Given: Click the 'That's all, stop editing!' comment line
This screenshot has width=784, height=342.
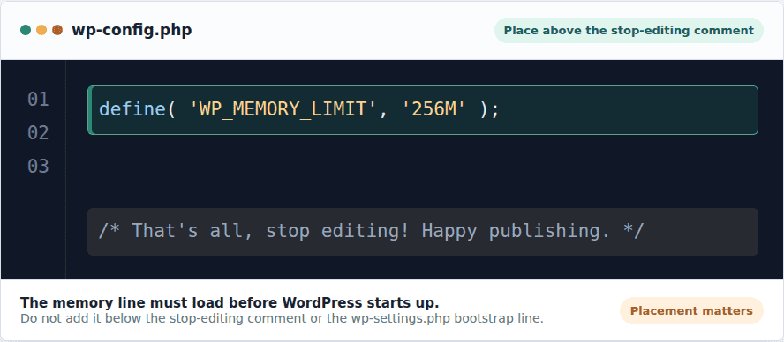Looking at the screenshot, I should 423,232.
